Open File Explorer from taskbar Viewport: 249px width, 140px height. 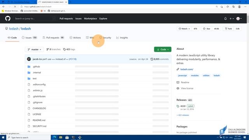[61, 137]
